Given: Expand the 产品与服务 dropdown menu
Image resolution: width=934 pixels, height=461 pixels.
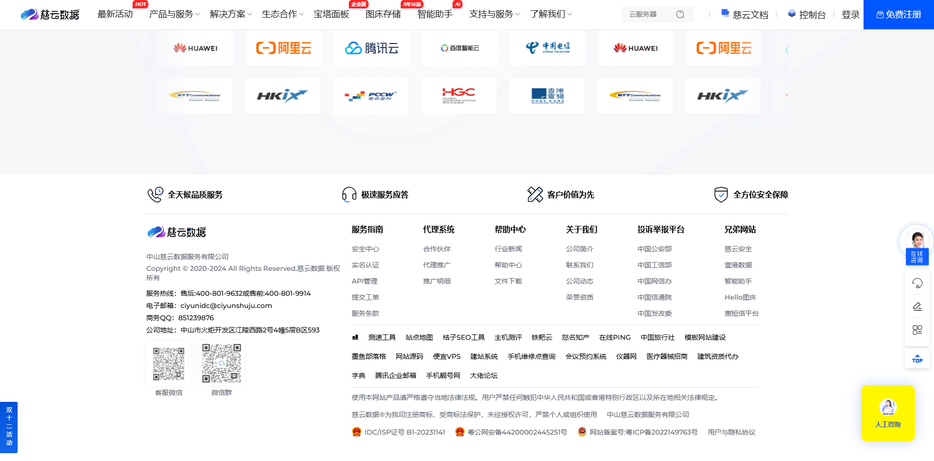Looking at the screenshot, I should pyautogui.click(x=174, y=15).
